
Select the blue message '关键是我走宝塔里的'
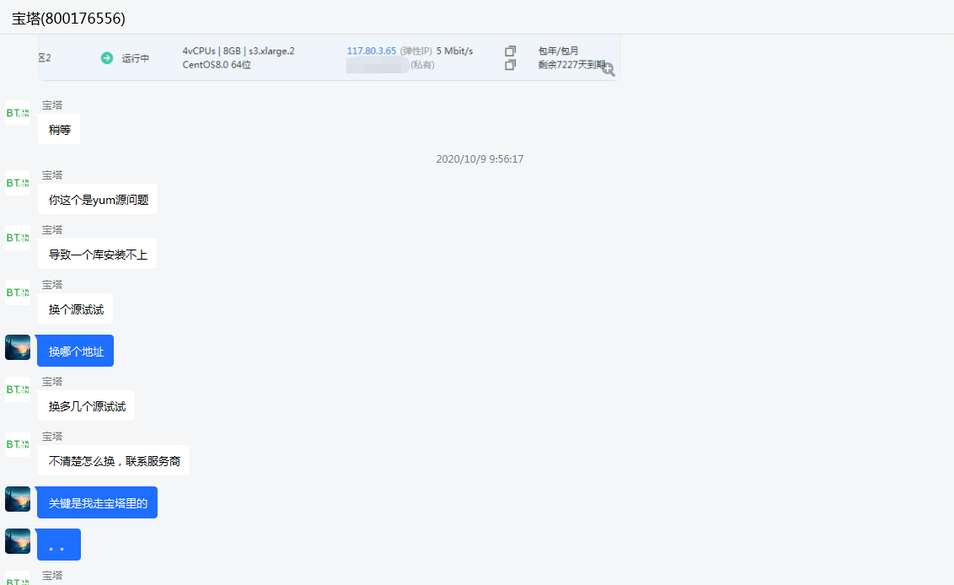click(x=98, y=502)
